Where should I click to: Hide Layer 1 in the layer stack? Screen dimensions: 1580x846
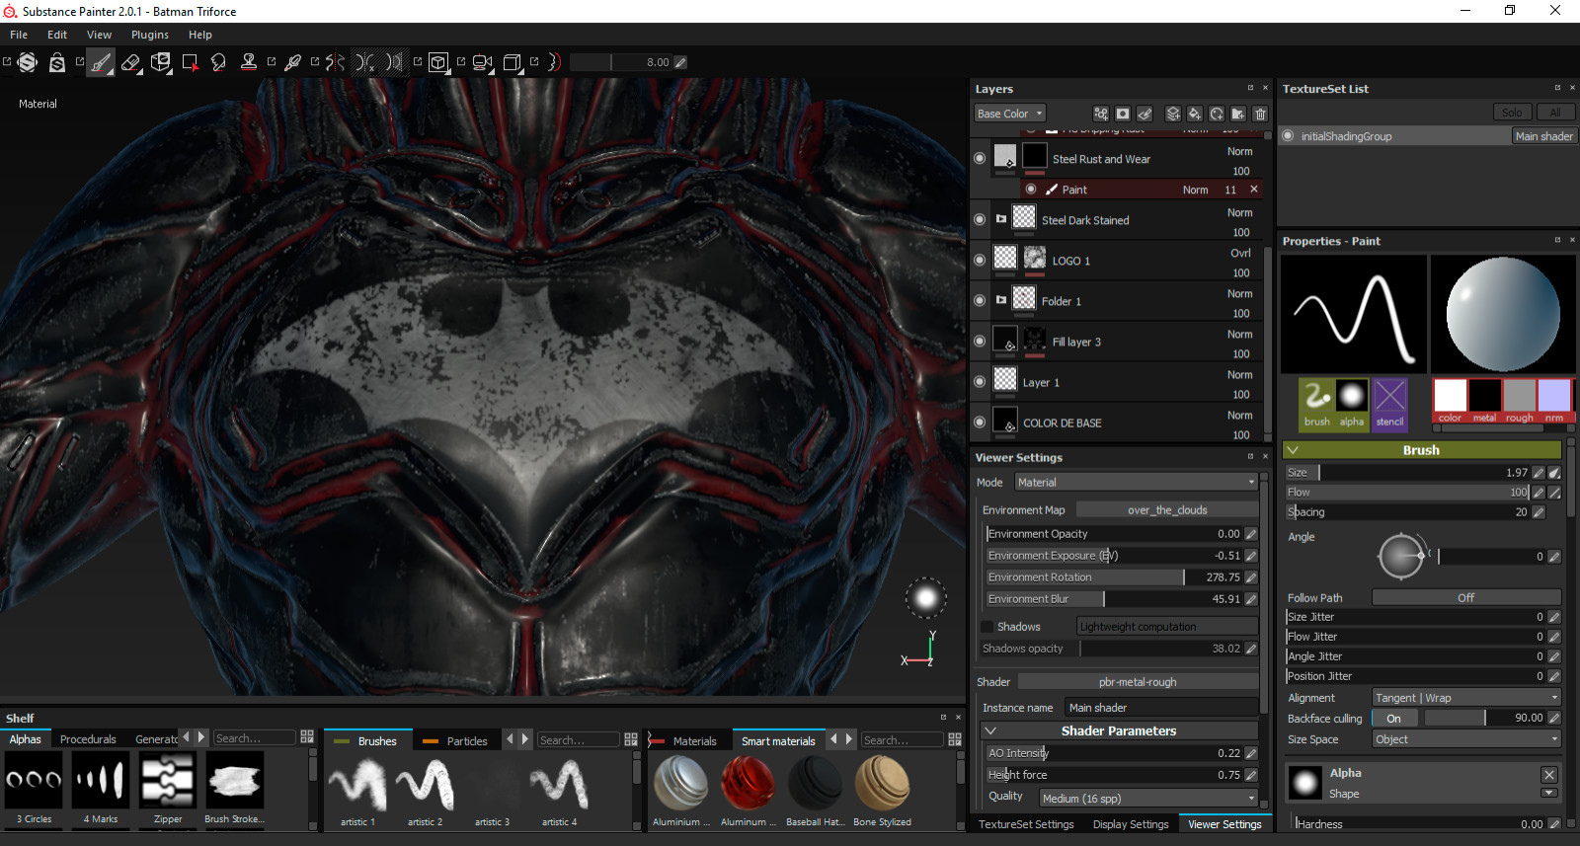[x=980, y=381]
